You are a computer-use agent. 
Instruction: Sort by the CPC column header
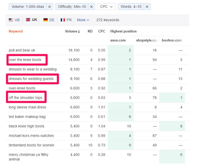[102, 31]
